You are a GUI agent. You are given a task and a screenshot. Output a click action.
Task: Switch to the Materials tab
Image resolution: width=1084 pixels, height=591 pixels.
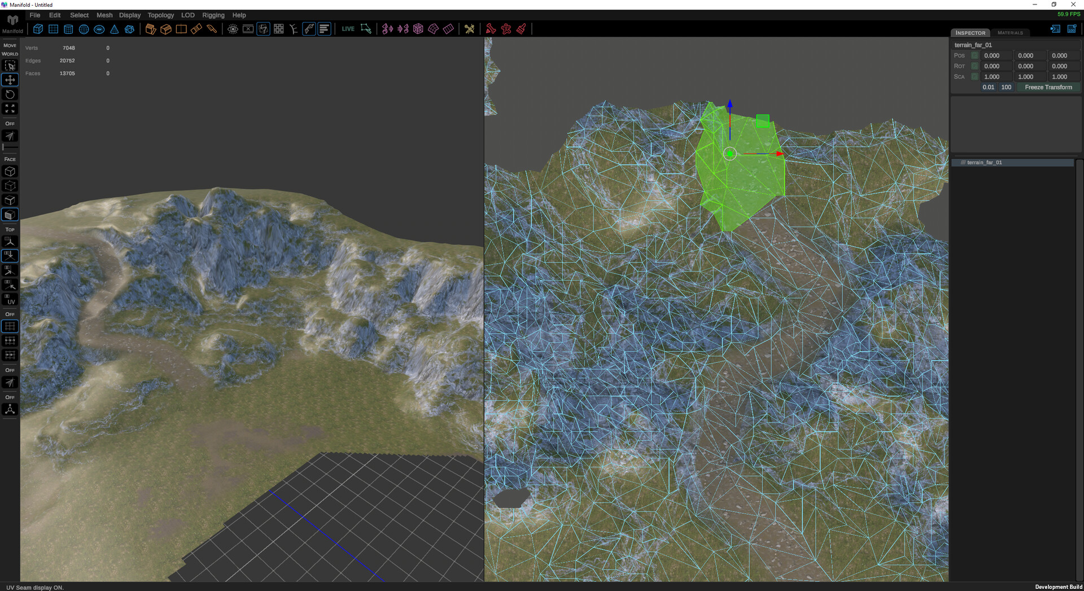1010,33
